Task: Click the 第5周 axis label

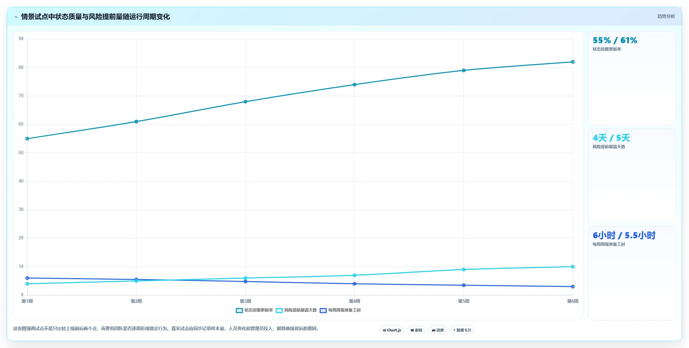Action: [x=464, y=301]
